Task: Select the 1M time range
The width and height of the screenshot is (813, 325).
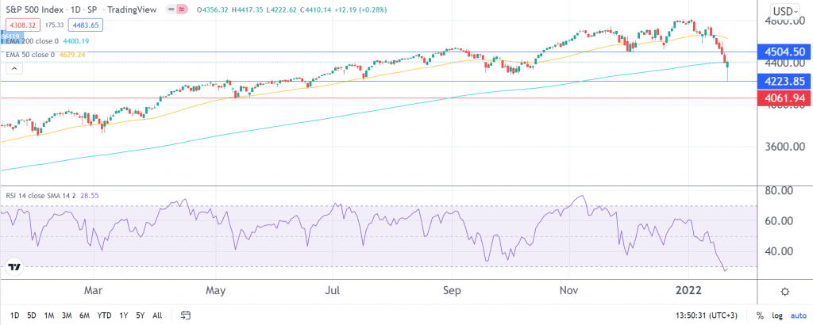Action: (x=48, y=315)
